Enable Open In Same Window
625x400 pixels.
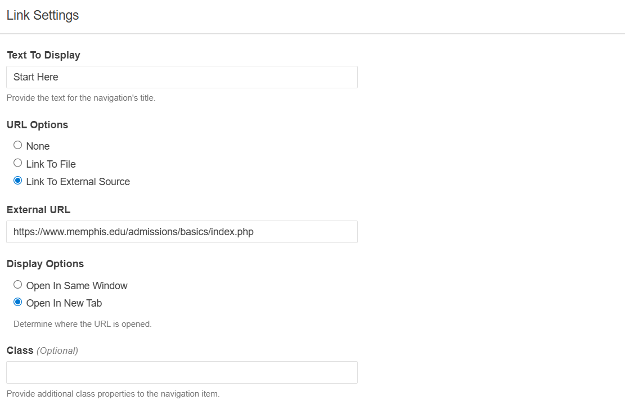[17, 284]
